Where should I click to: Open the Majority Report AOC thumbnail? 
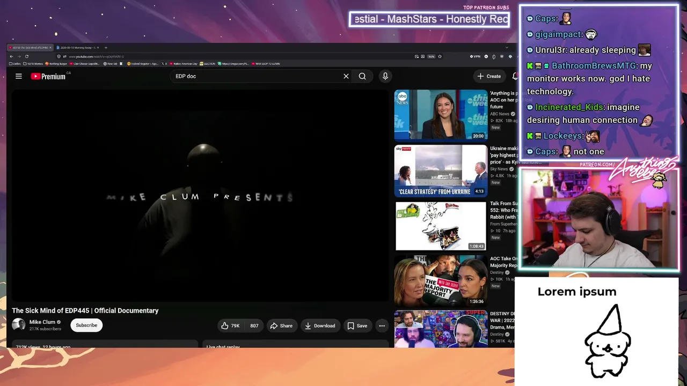coord(441,280)
